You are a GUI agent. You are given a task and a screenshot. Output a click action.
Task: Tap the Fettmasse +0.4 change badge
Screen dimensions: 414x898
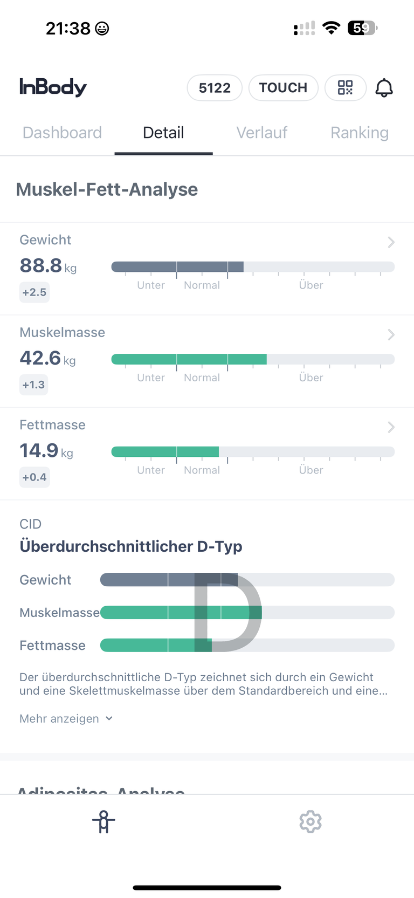coord(34,477)
